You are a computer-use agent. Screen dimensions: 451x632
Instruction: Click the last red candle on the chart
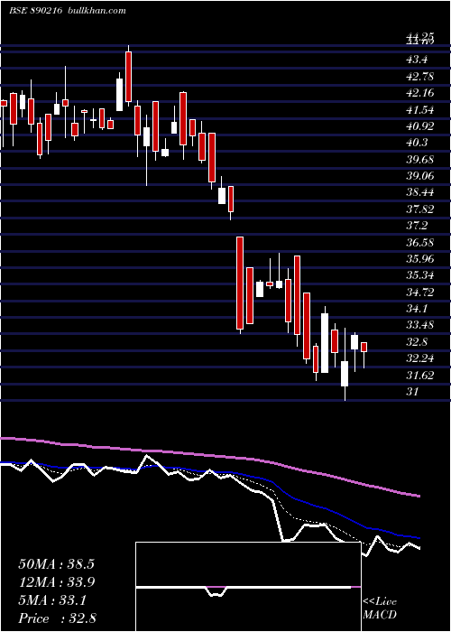click(x=364, y=347)
